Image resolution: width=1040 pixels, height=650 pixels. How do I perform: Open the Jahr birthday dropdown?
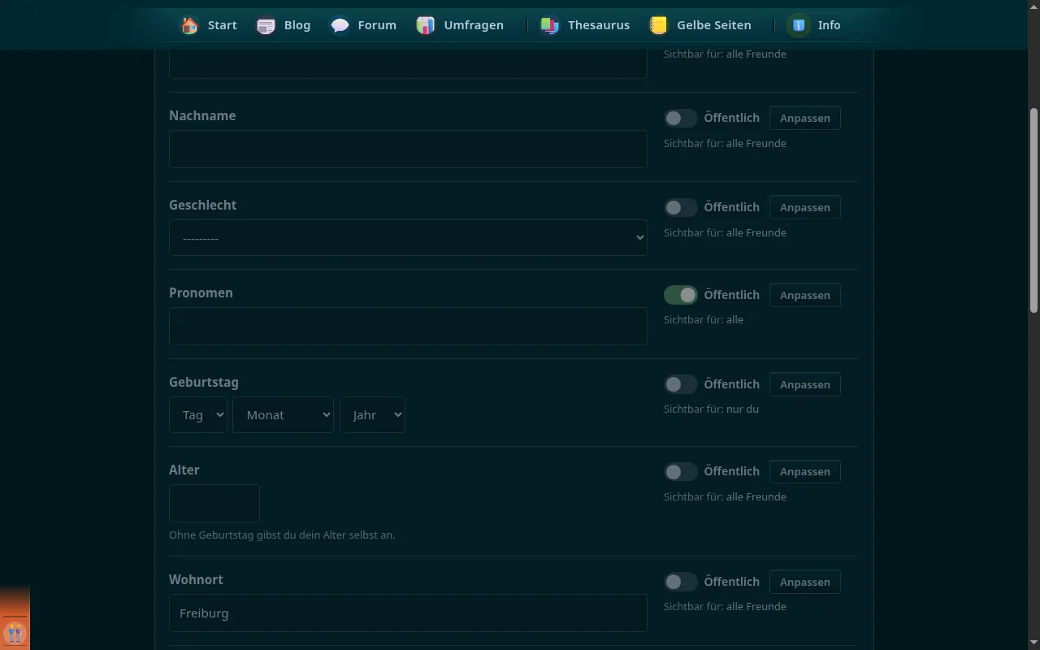point(372,415)
